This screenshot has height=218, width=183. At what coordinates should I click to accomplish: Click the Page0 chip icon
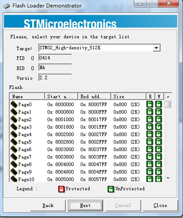coord(14,104)
